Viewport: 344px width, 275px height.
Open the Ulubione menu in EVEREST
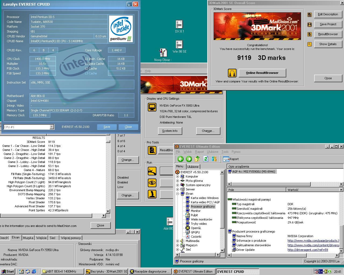pyautogui.click(x=213, y=152)
